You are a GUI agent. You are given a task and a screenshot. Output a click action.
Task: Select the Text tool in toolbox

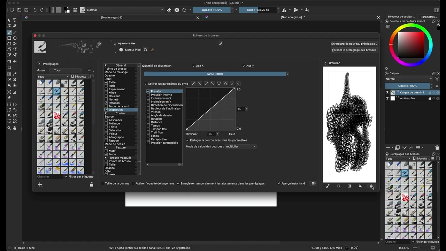tap(15, 20)
